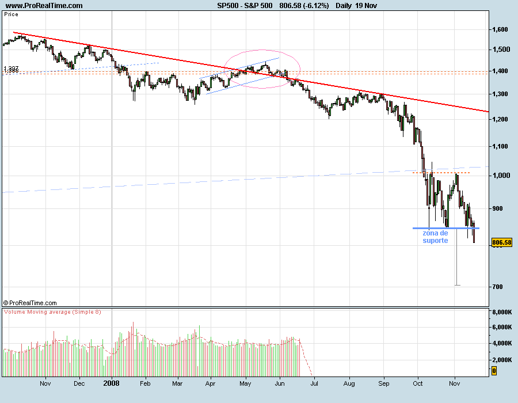Click the ©ProRealTime.com copyright text
The image size is (518, 403).
(x=30, y=303)
